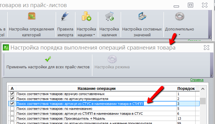Expand dialog toolbar overflow arrow
The width and height of the screenshot is (215, 124).
click(212, 75)
